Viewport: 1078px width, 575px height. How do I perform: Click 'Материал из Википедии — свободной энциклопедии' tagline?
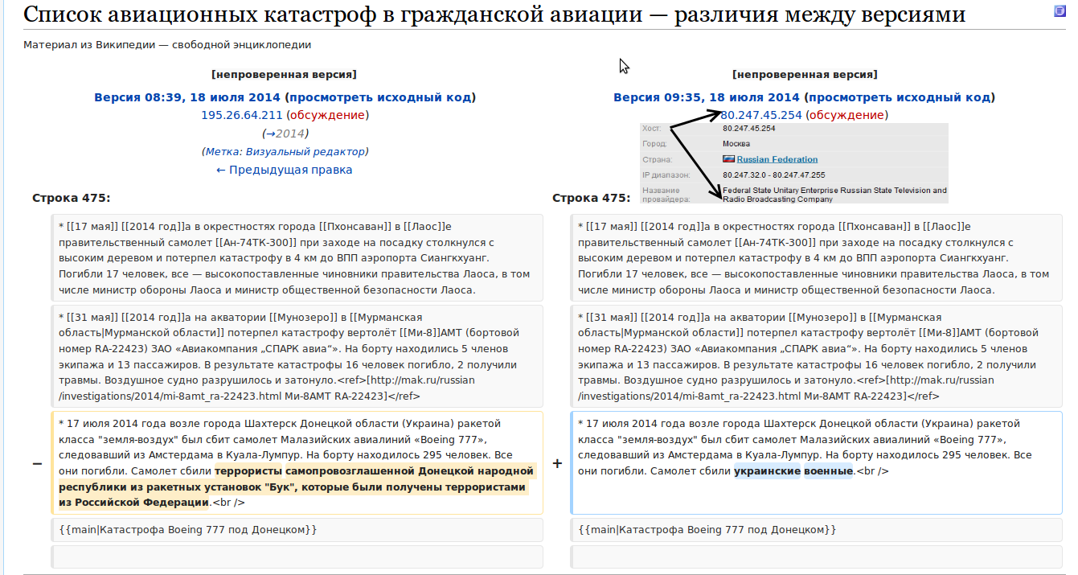pos(167,45)
